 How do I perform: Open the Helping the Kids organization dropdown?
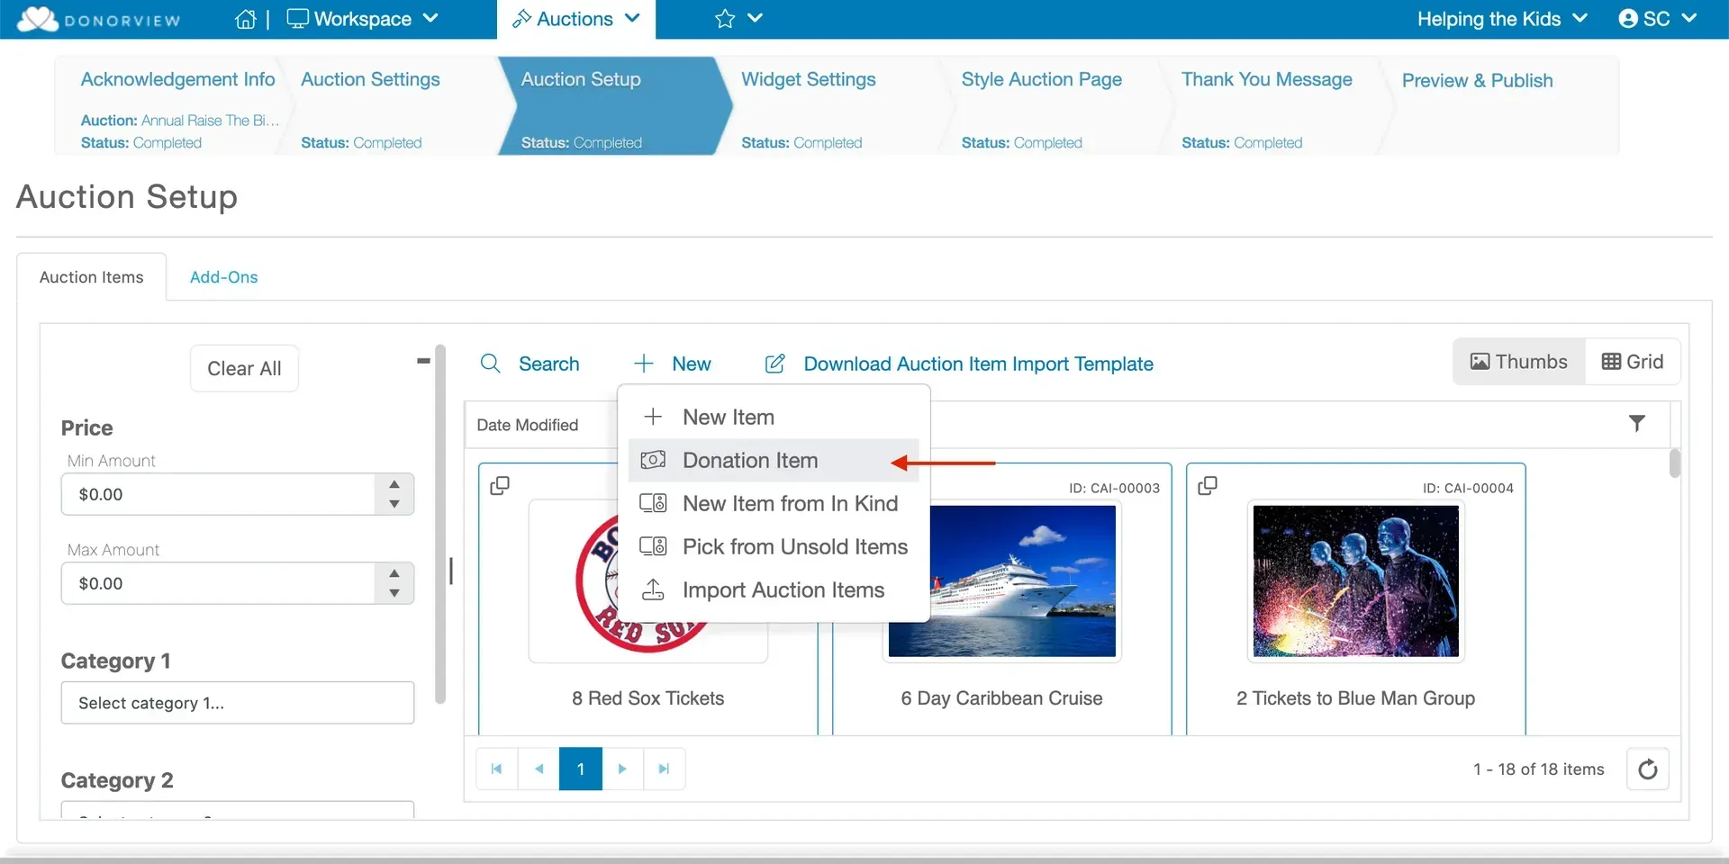pos(1502,19)
